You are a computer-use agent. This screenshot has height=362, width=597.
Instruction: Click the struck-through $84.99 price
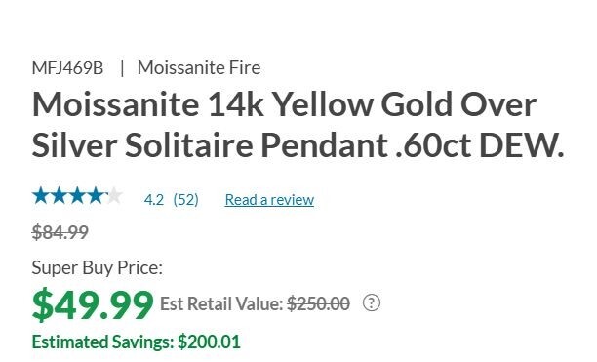[x=60, y=232]
